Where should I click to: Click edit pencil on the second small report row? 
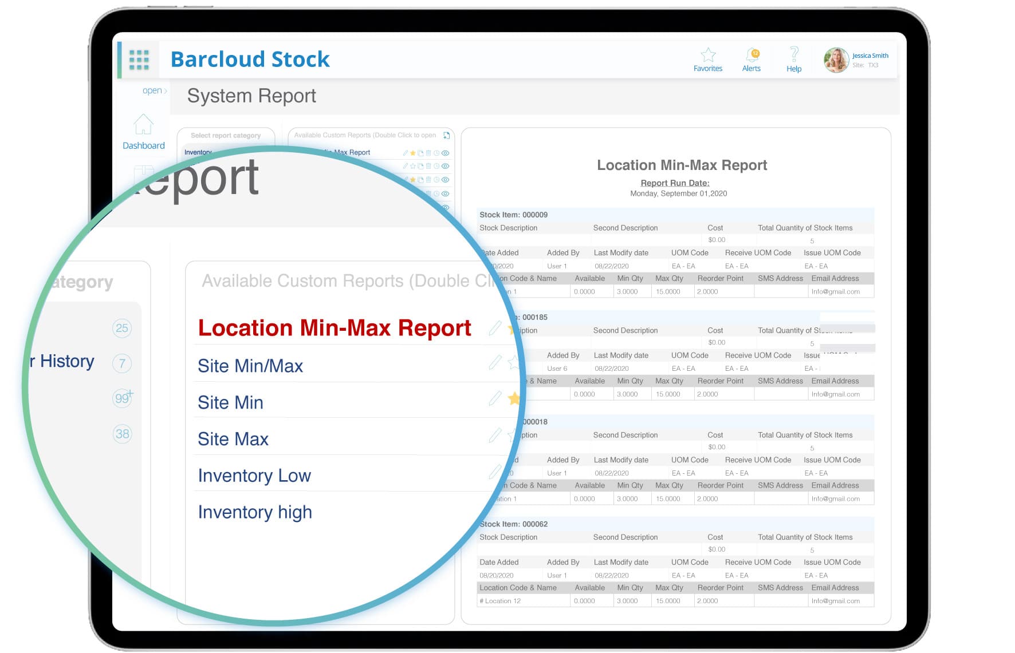[406, 166]
